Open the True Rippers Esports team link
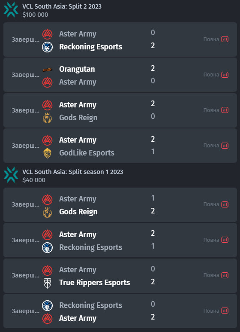 point(94,283)
